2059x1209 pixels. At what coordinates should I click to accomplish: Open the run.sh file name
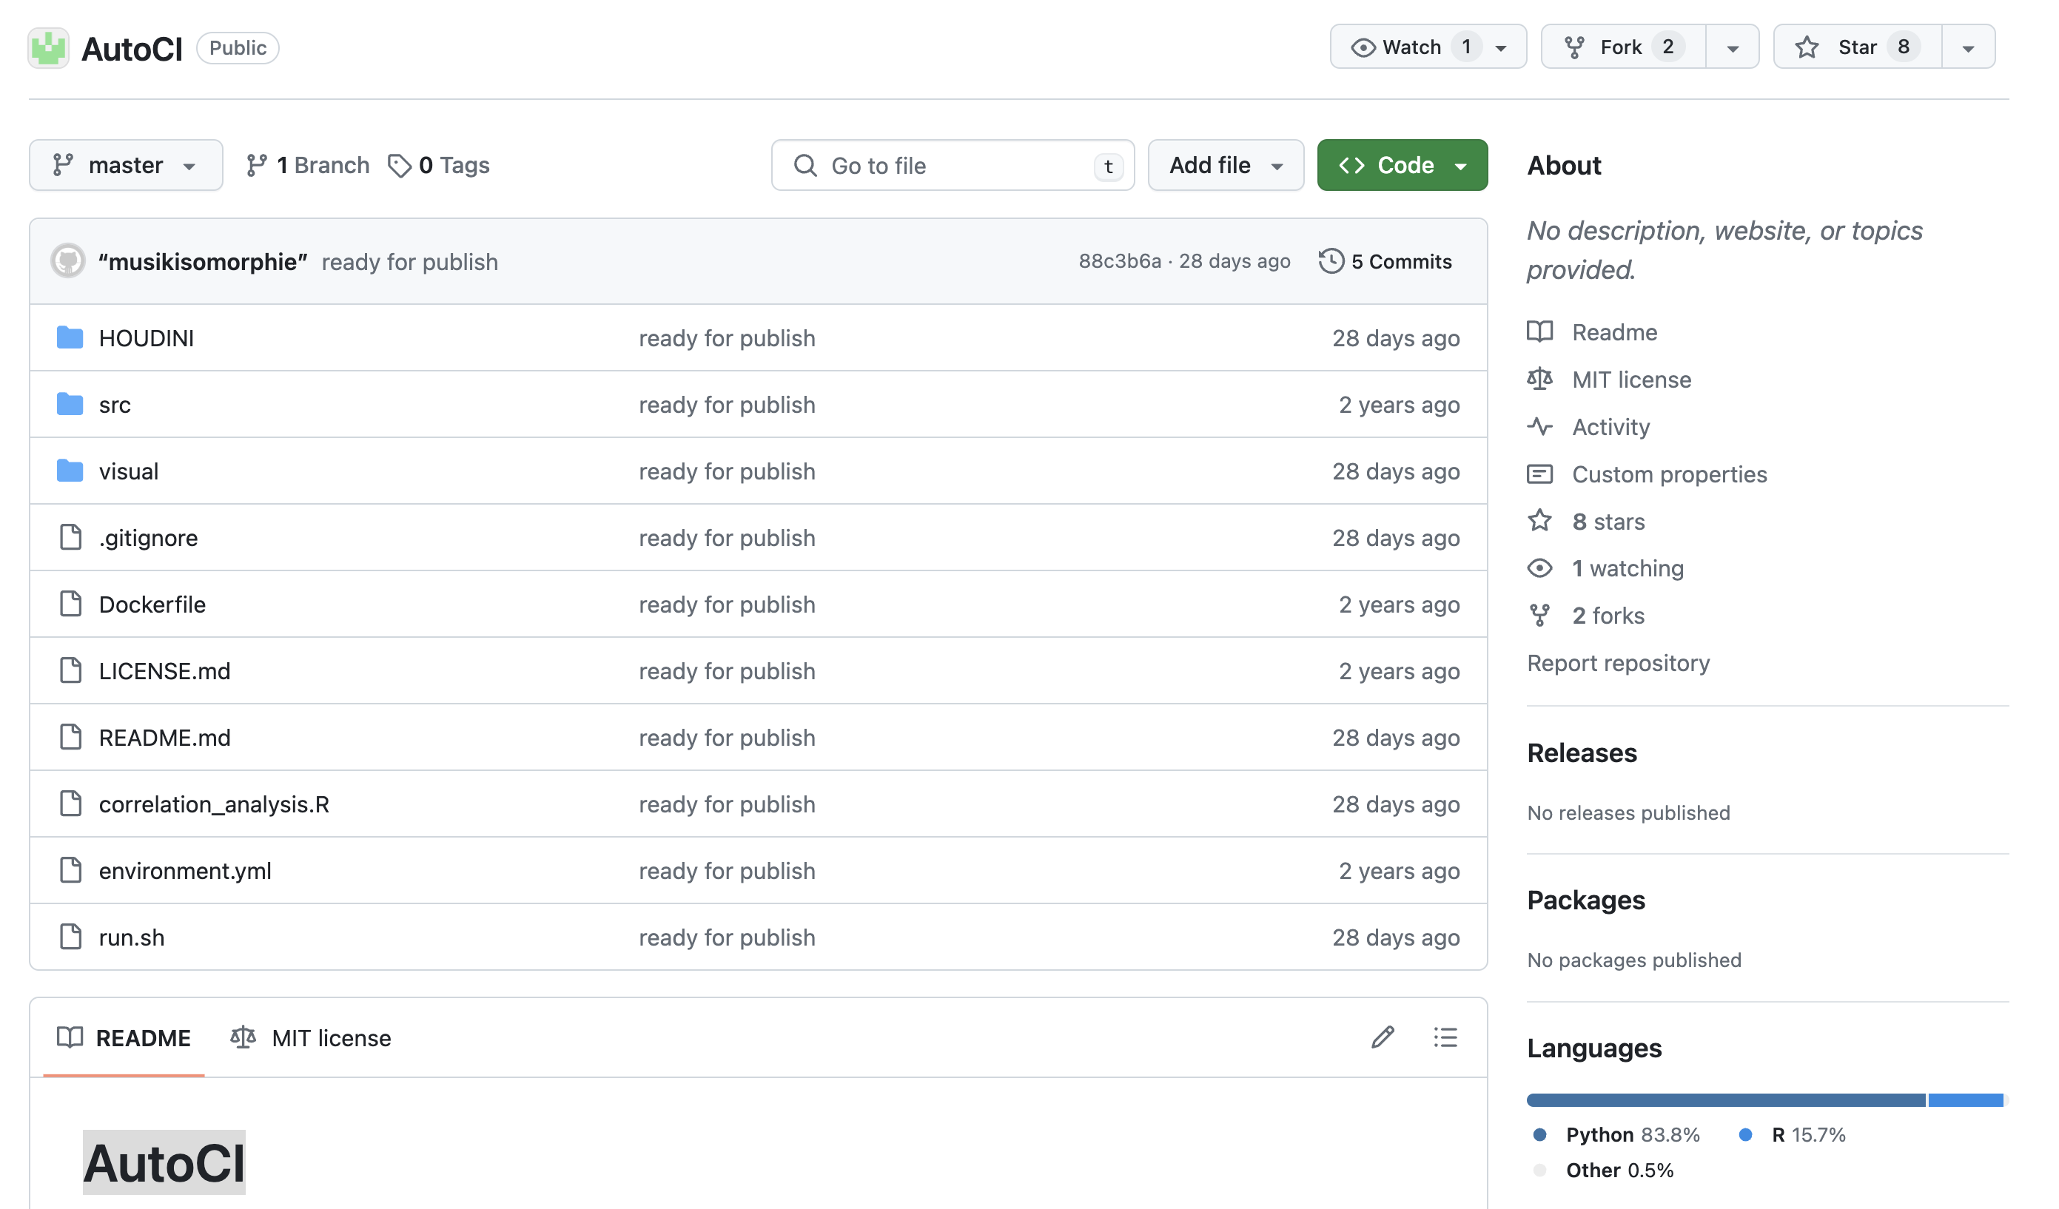pyautogui.click(x=132, y=937)
